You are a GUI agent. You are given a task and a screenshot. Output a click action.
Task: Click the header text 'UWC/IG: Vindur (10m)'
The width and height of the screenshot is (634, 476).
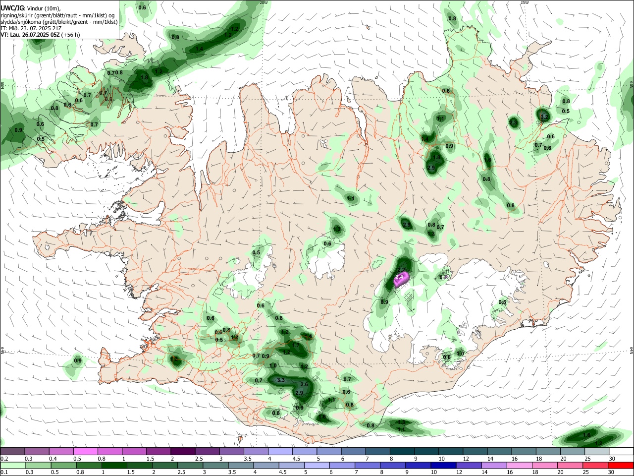point(30,7)
